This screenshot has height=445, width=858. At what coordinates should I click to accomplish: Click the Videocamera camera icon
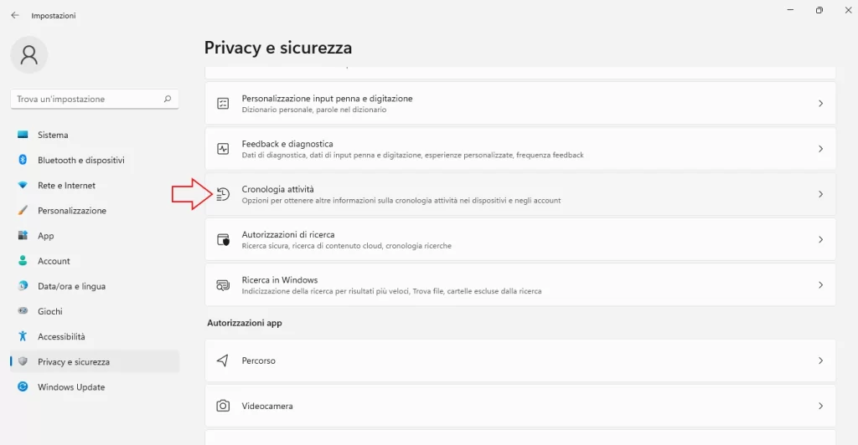(x=223, y=406)
